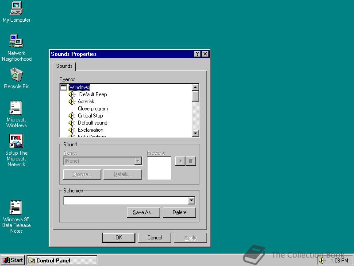Viewport: 354px width, 266px height.
Task: Click the 1:08 PM taskbar clock
Action: (339, 261)
